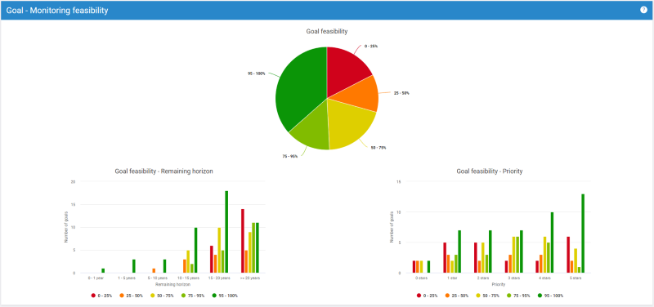Click the 0 stars axis label
Image resolution: width=654 pixels, height=307 pixels.
tap(421, 278)
